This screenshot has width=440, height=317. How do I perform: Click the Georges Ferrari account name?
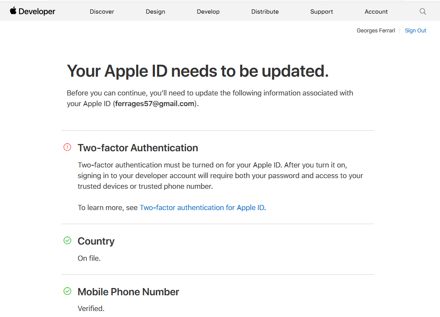point(376,30)
